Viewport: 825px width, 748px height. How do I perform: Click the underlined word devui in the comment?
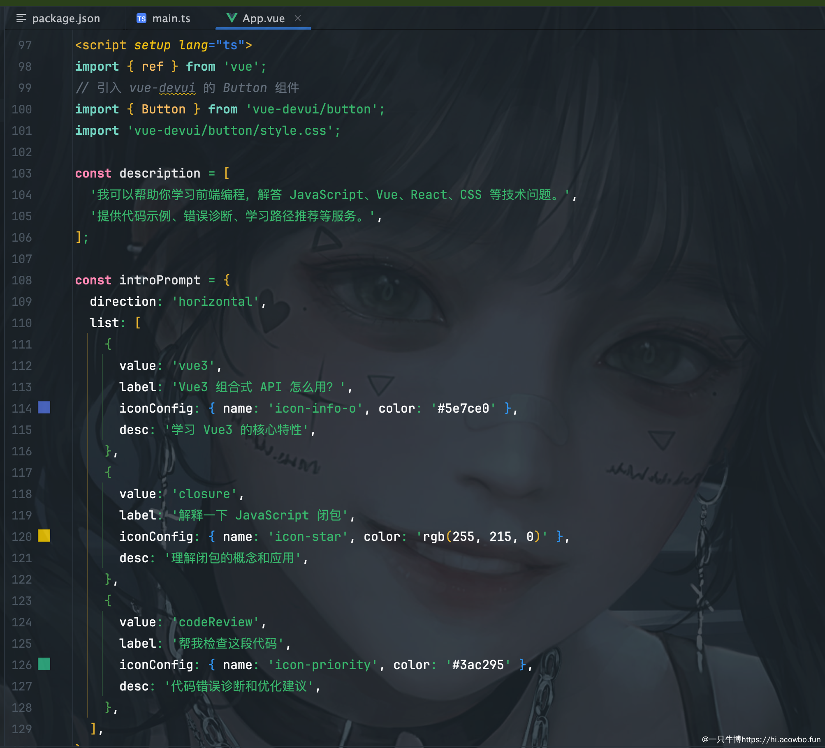click(x=176, y=87)
